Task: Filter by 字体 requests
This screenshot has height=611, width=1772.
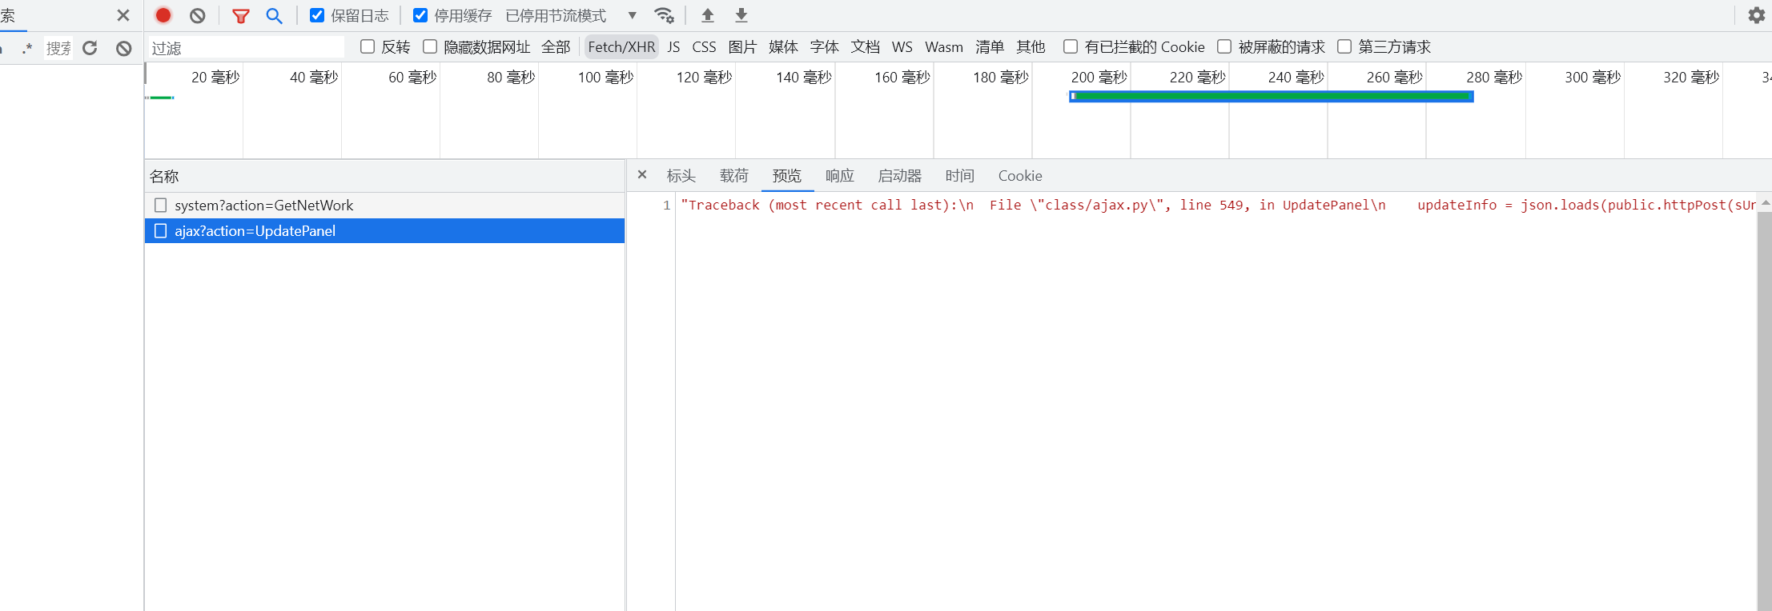Action: [x=824, y=47]
